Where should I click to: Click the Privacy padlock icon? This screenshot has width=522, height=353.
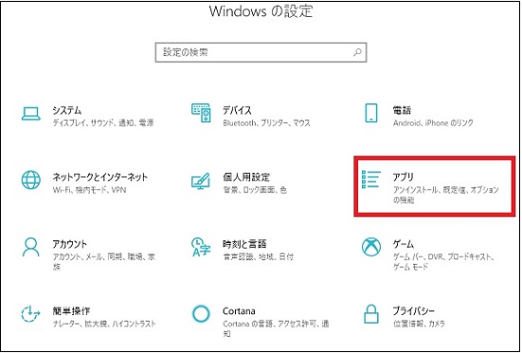click(x=370, y=314)
